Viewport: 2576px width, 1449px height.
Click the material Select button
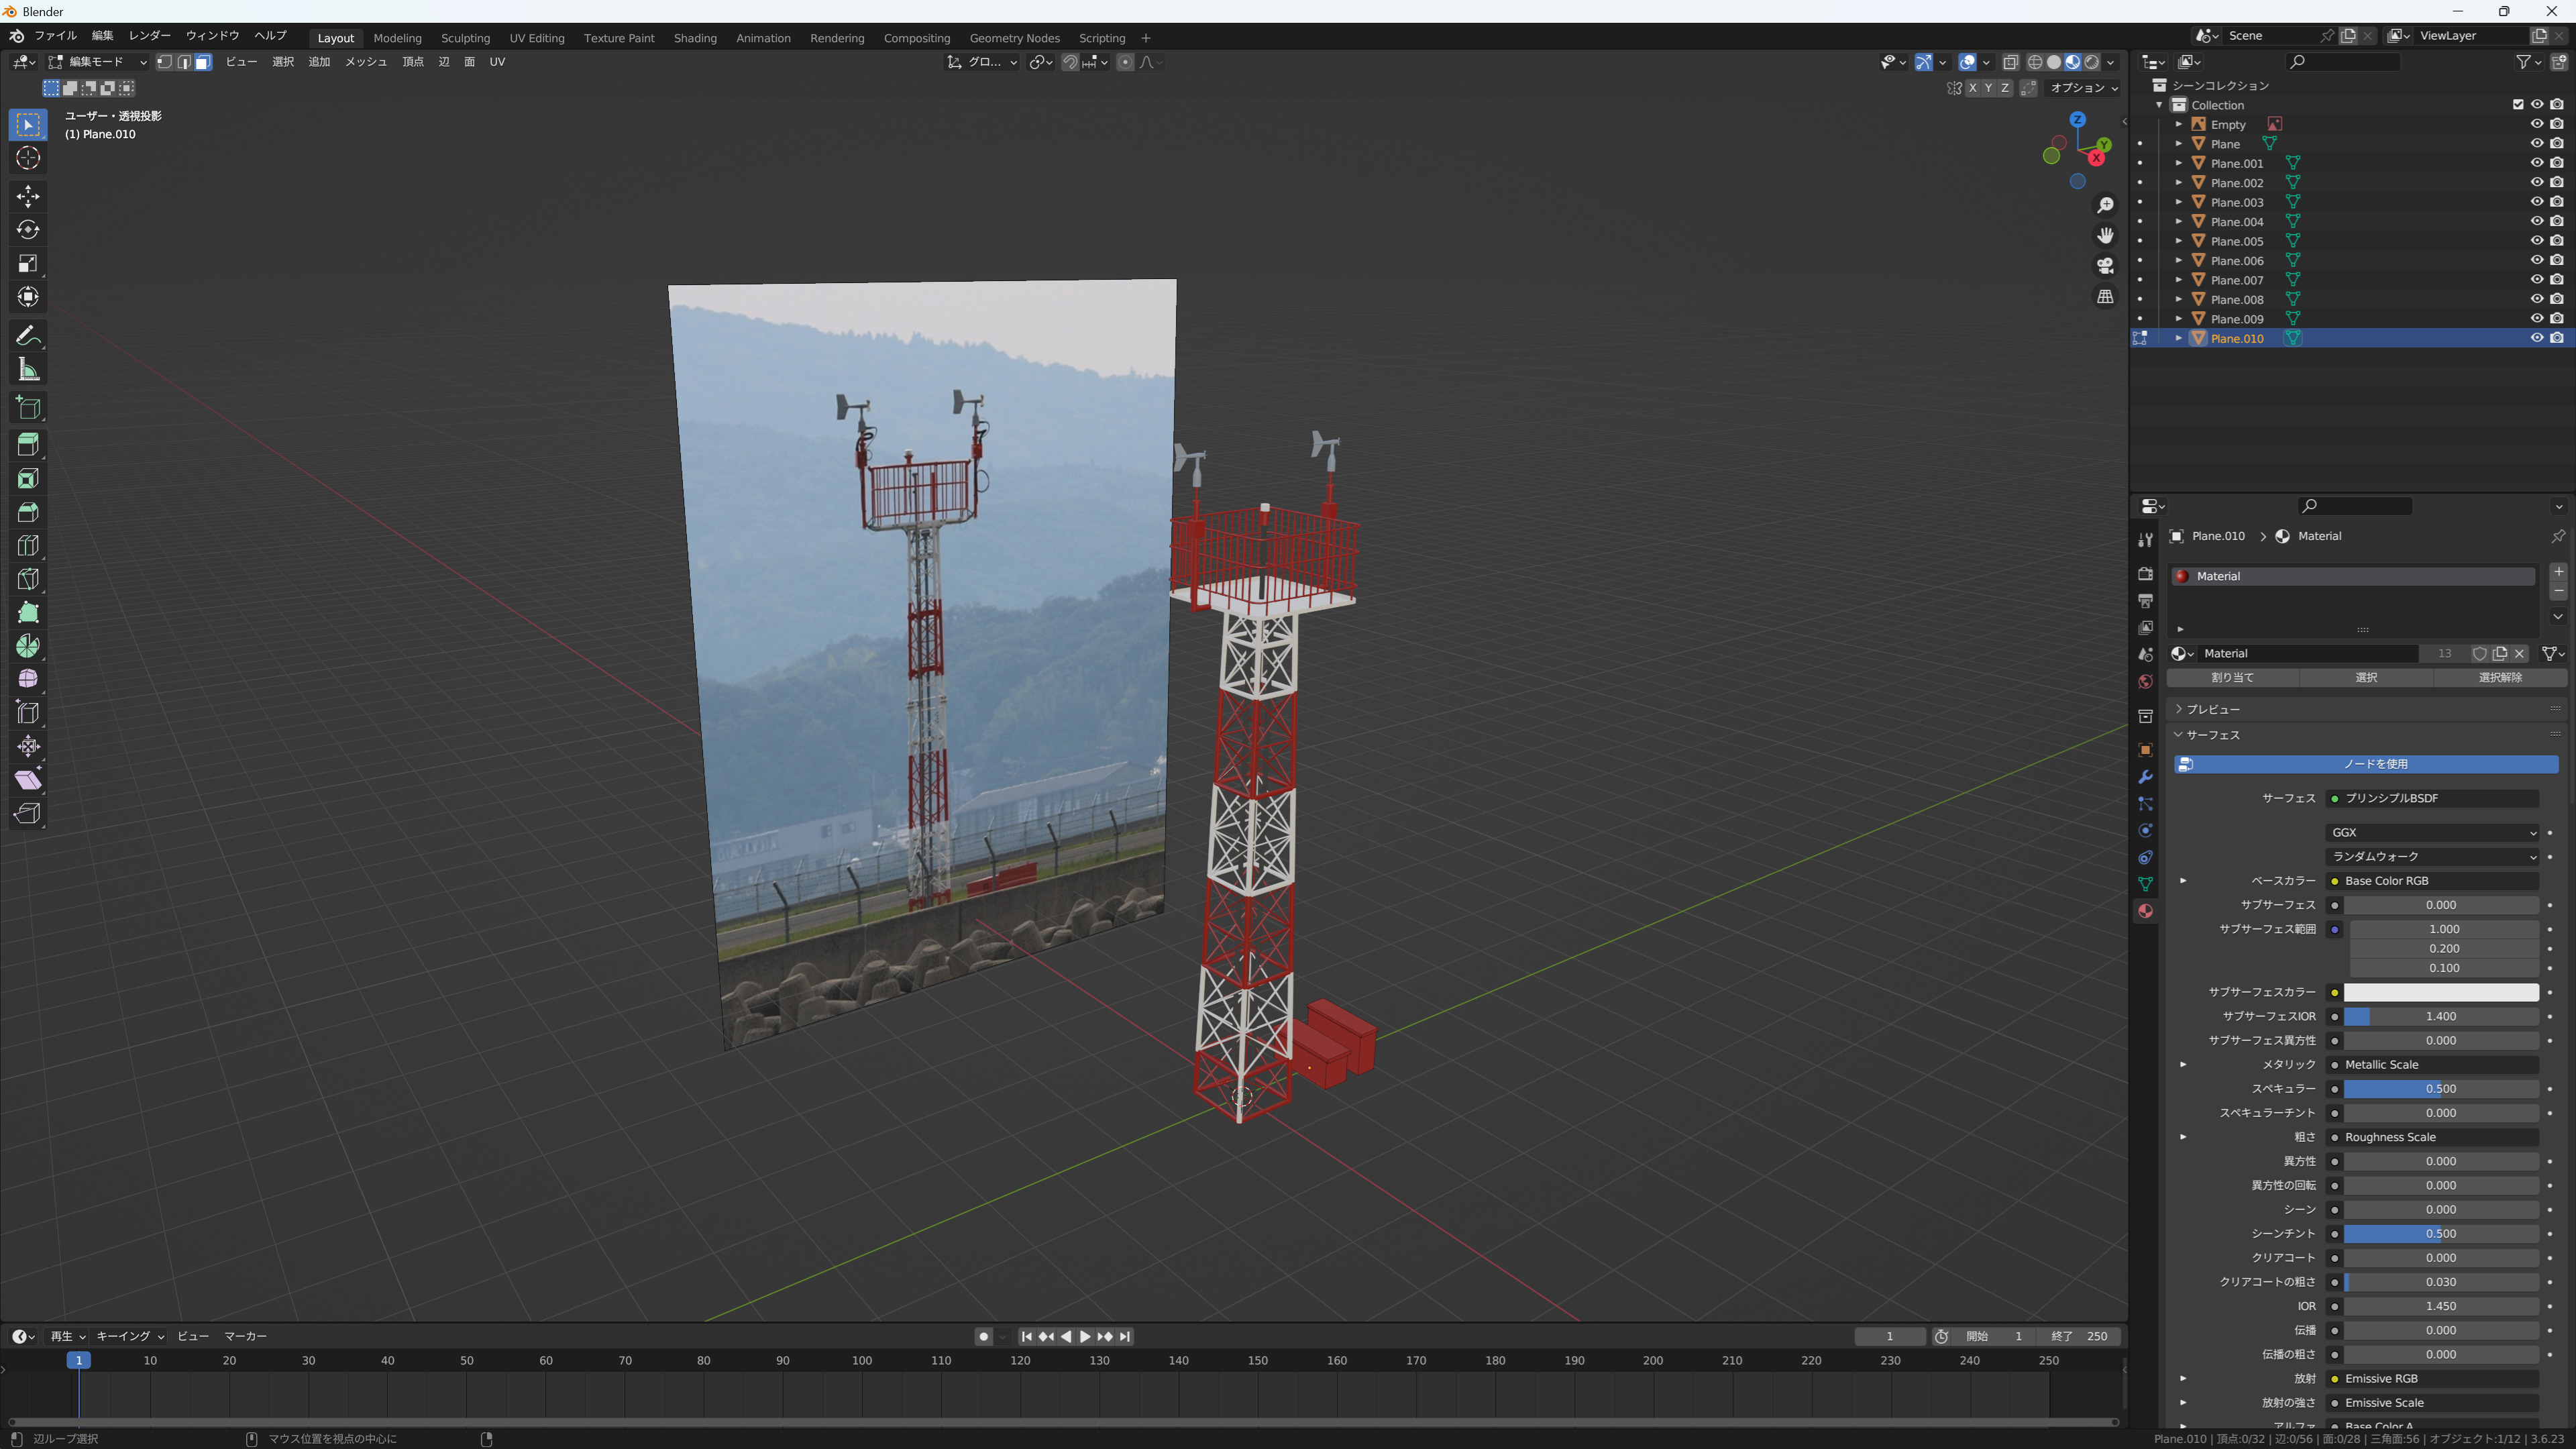2366,678
